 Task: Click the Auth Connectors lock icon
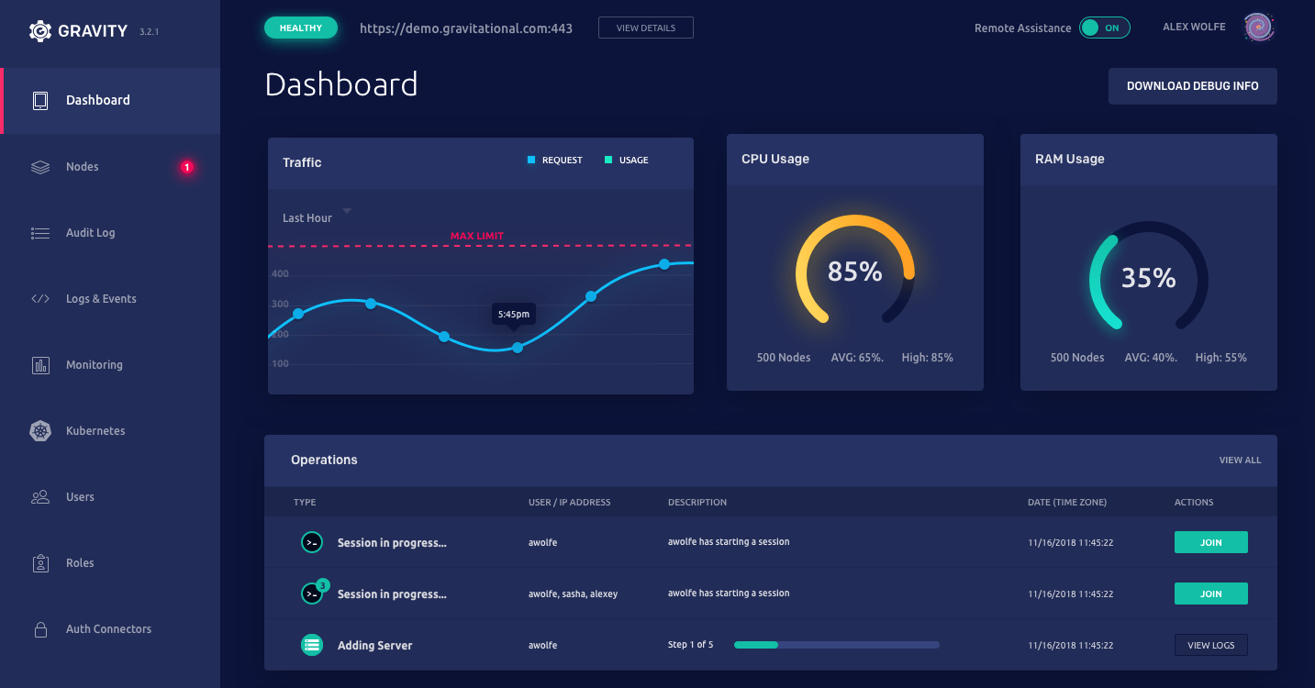(39, 628)
